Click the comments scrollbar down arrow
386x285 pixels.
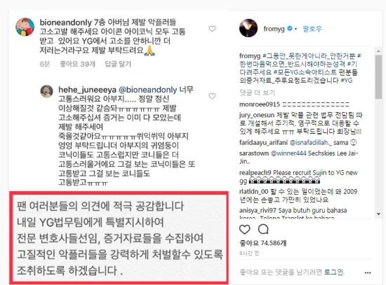378,214
